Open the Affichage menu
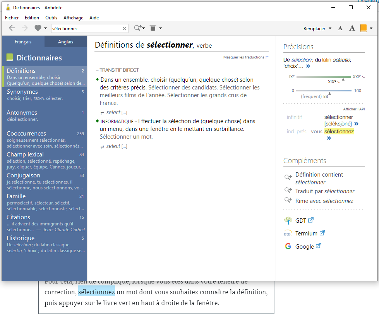This screenshot has height=316, width=379. [73, 18]
